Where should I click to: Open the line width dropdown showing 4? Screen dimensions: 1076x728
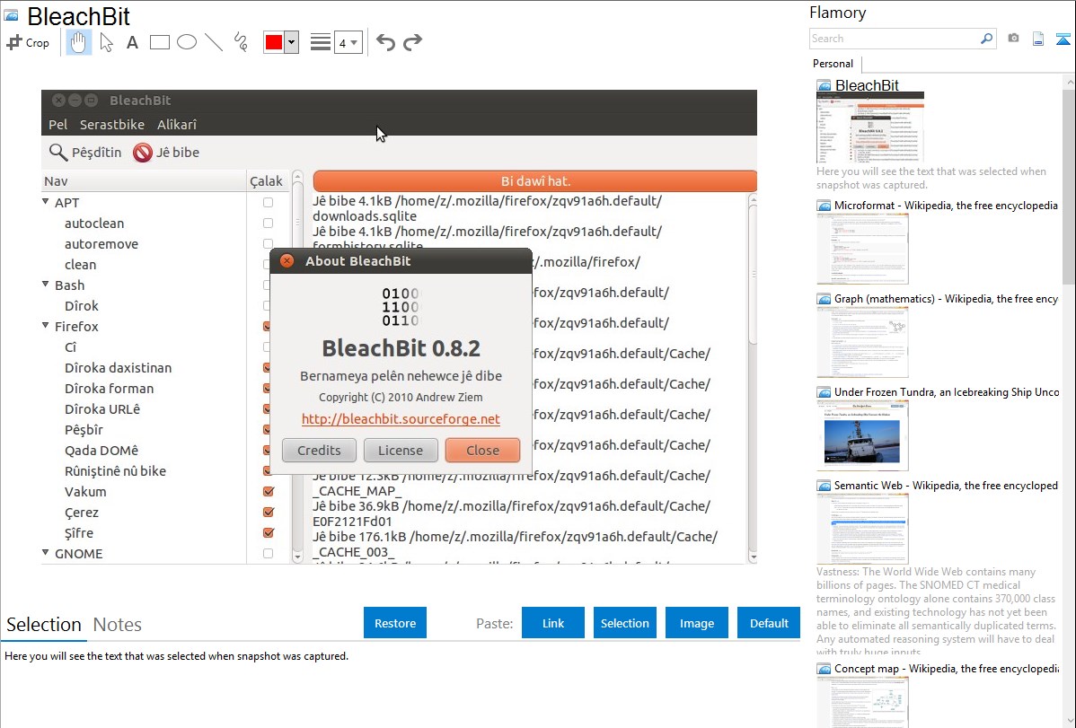click(348, 43)
